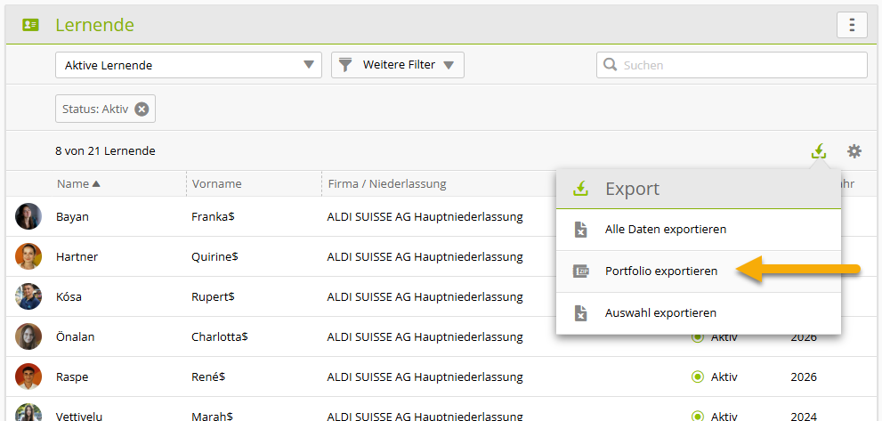882x421 pixels.
Task: Click the search magnifier icon
Action: tap(610, 65)
